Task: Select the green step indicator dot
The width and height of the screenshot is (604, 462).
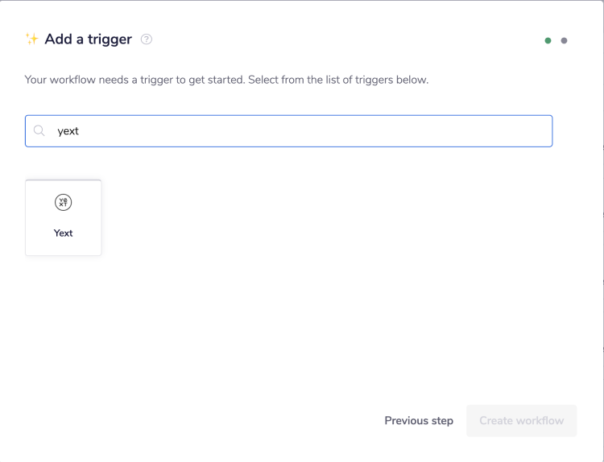Action: tap(548, 40)
